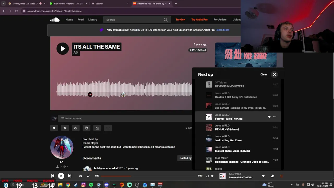Select DEMONS & MONSTERS in the queue

click(238, 84)
